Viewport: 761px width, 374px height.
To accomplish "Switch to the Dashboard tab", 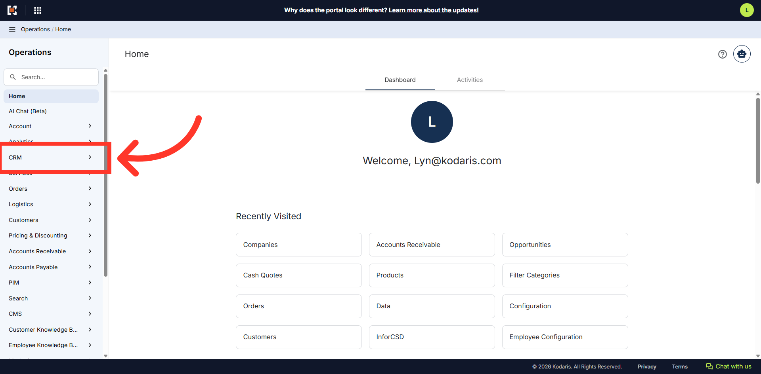I will (400, 80).
